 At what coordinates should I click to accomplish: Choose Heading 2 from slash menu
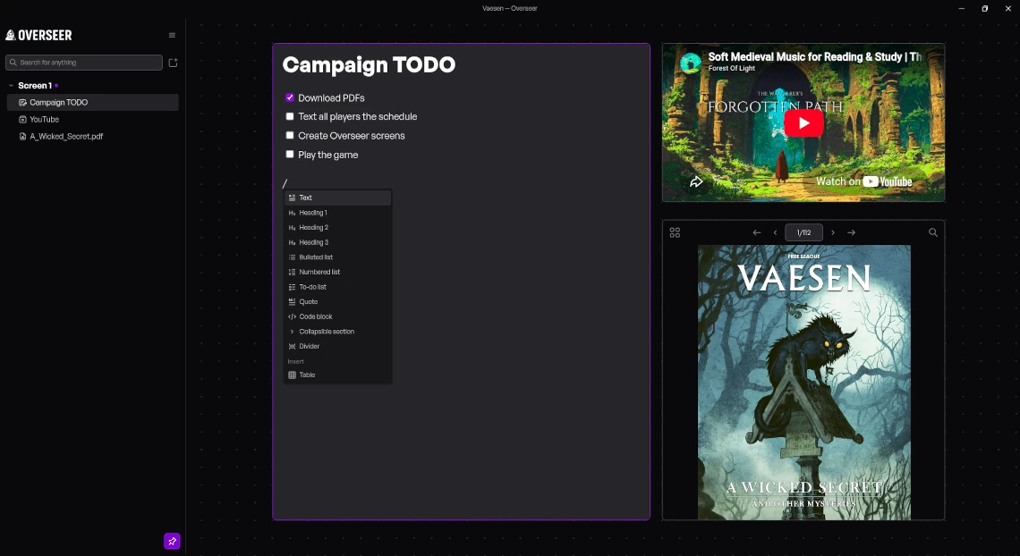click(x=337, y=227)
